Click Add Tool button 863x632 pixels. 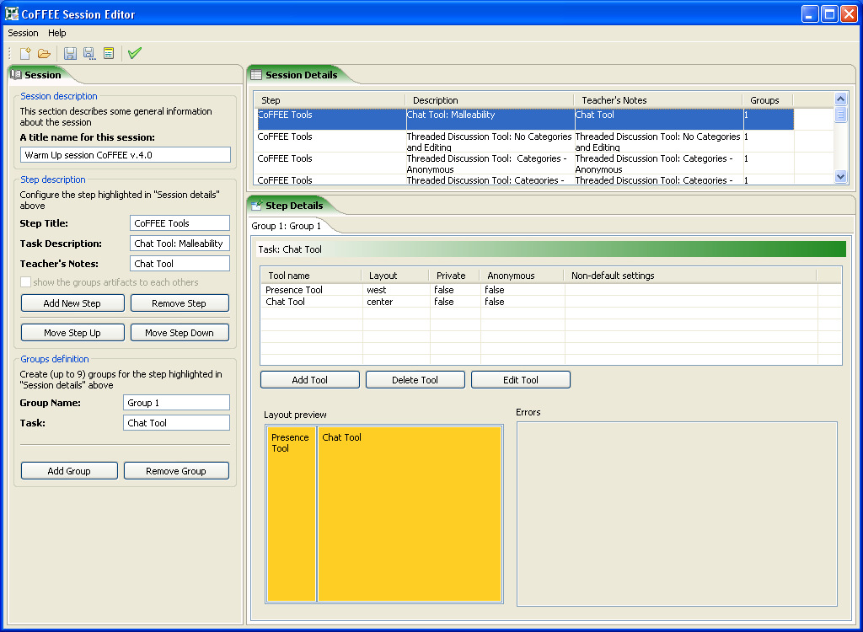click(310, 380)
